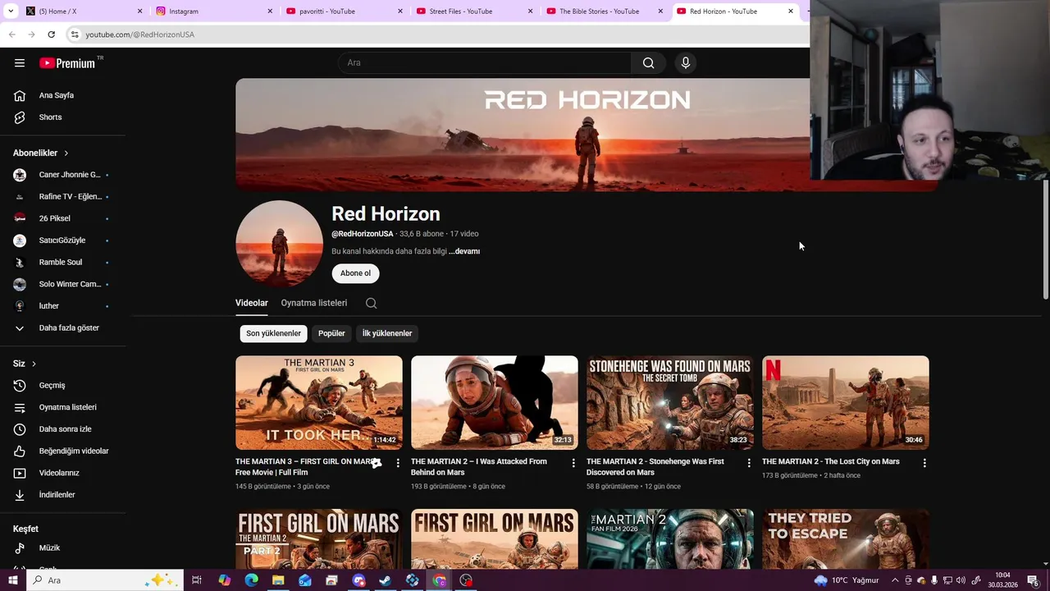Start voice search with microphone icon
This screenshot has width=1050, height=591.
(686, 62)
